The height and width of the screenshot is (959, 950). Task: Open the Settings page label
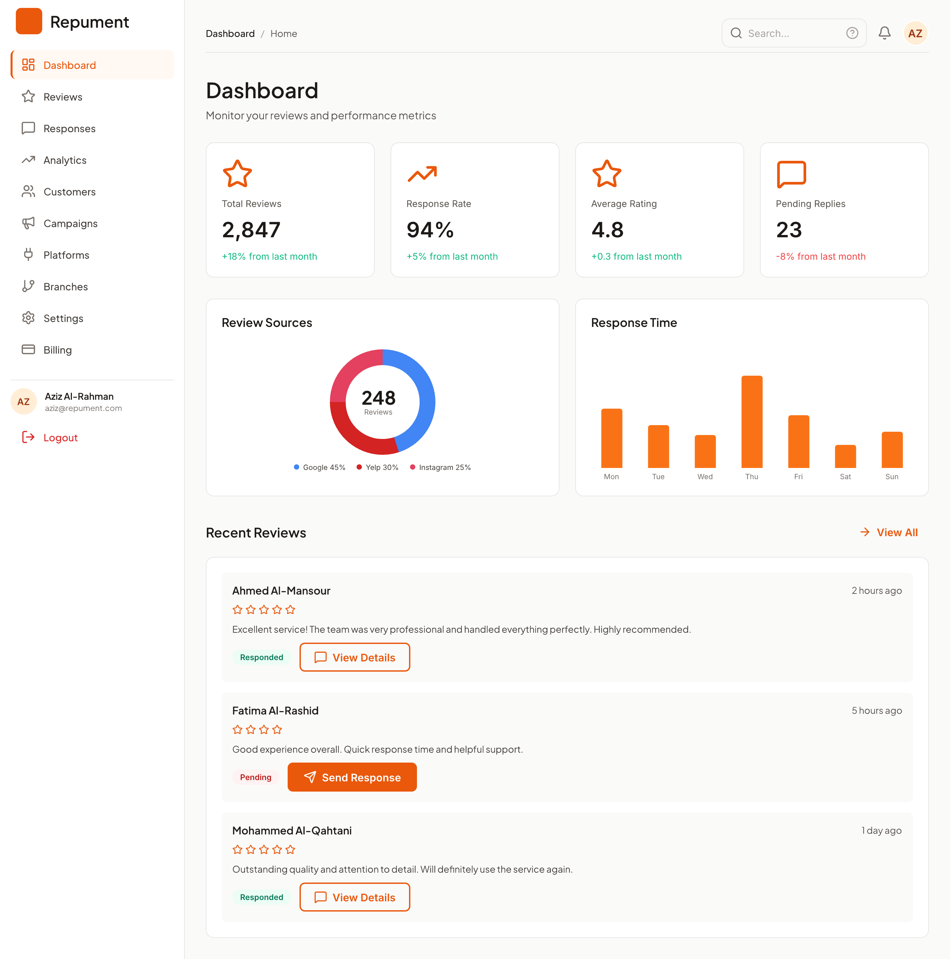point(63,318)
